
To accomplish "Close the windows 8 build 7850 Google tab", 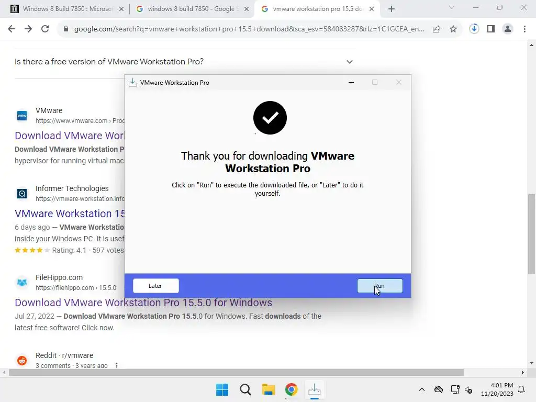I will (x=247, y=9).
